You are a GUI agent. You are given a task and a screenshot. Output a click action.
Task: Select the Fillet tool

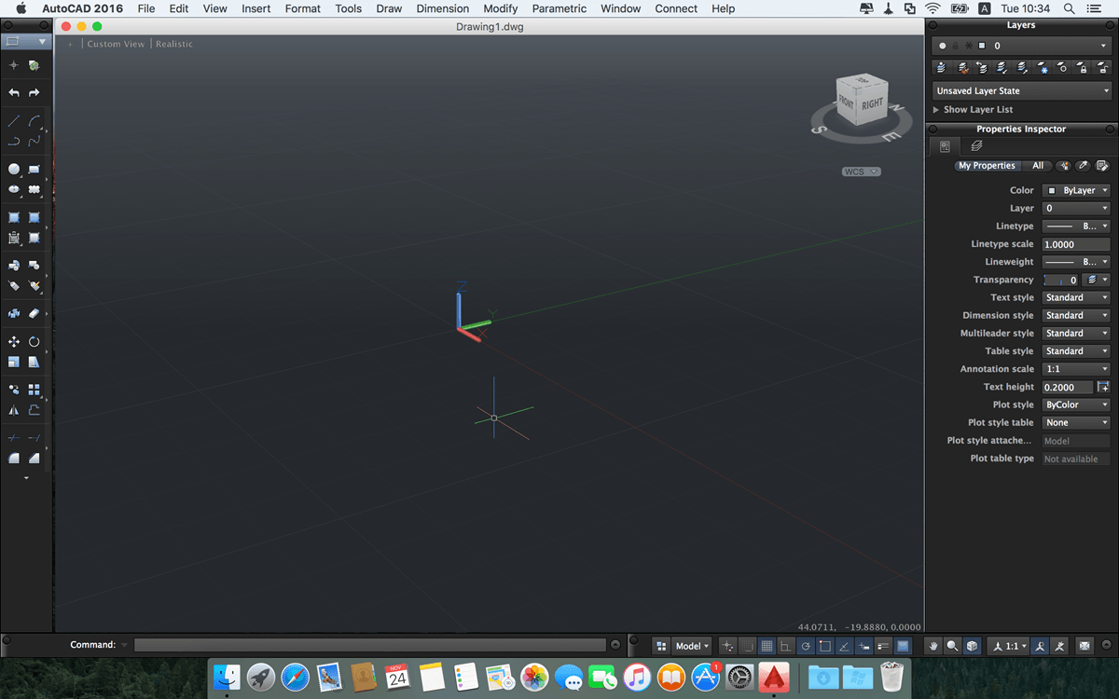(14, 458)
